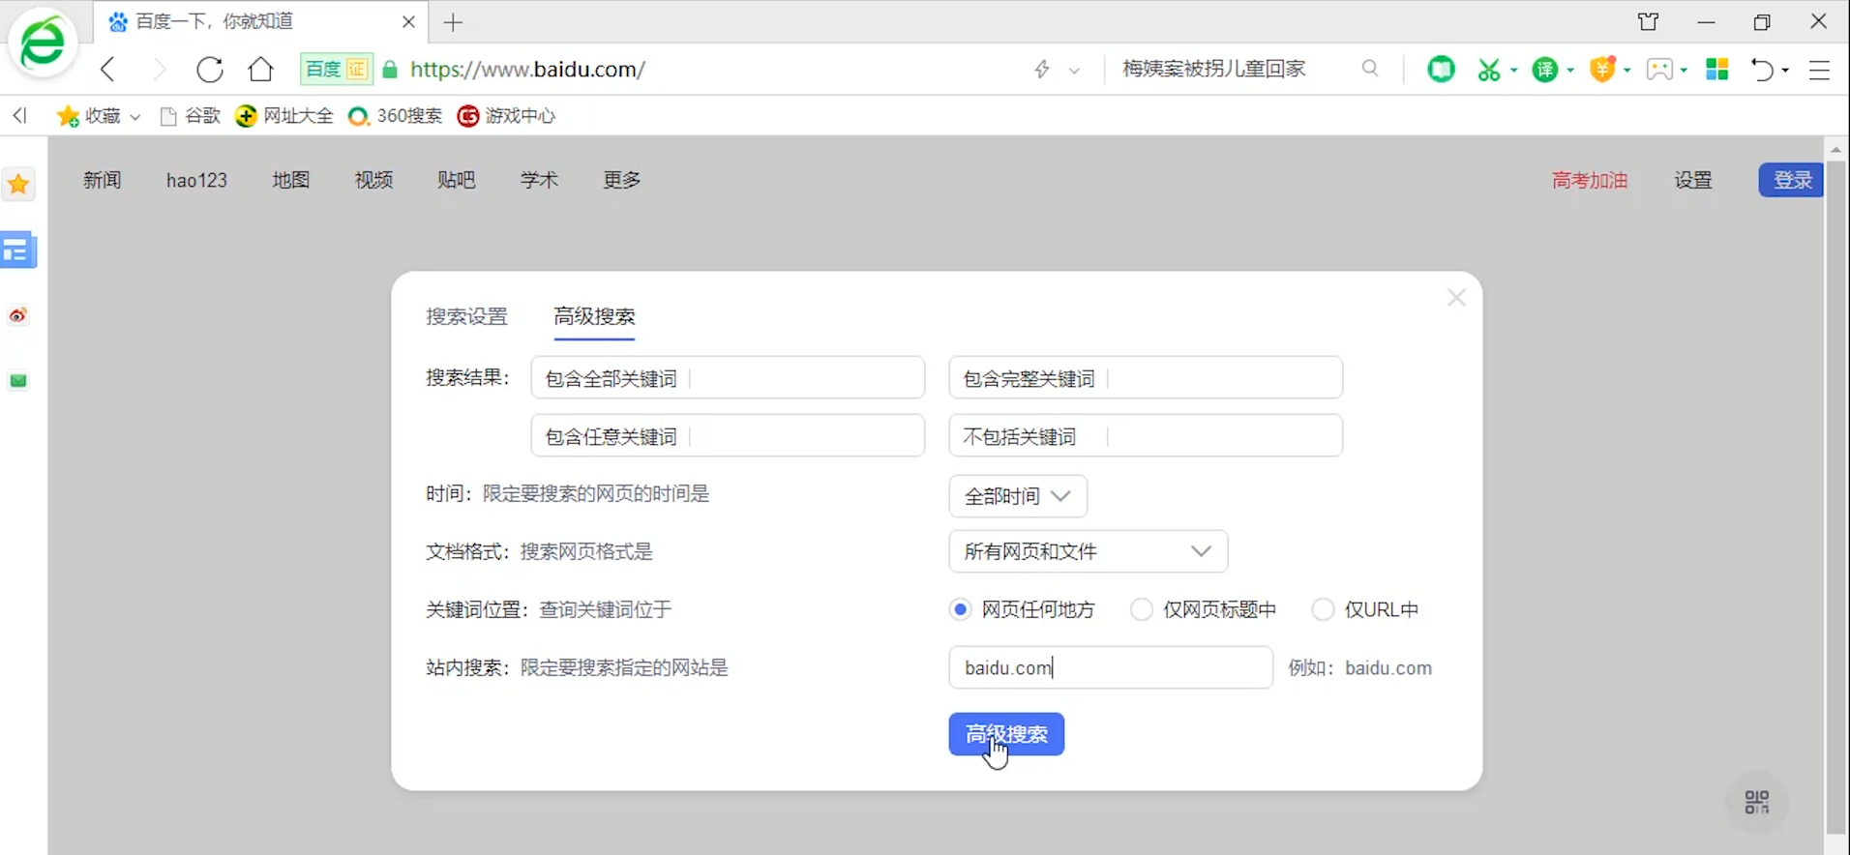Image resolution: width=1850 pixels, height=855 pixels.
Task: Click the search magnifier in address bar
Action: coord(1369,69)
